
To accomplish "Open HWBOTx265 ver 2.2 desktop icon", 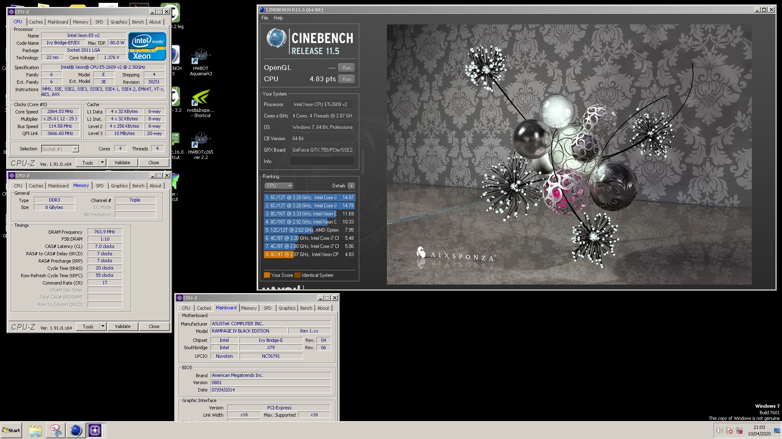I will 201,145.
